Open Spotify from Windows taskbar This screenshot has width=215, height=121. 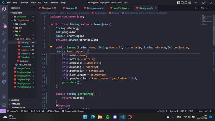click(107, 117)
